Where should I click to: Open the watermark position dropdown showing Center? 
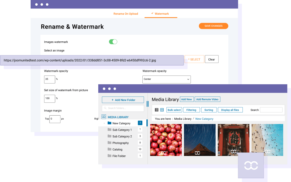click(166, 79)
